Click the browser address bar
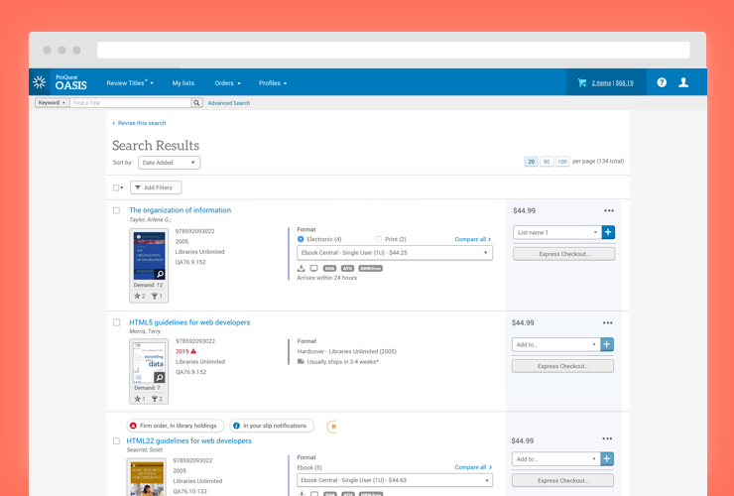The height and width of the screenshot is (496, 734). tap(393, 51)
